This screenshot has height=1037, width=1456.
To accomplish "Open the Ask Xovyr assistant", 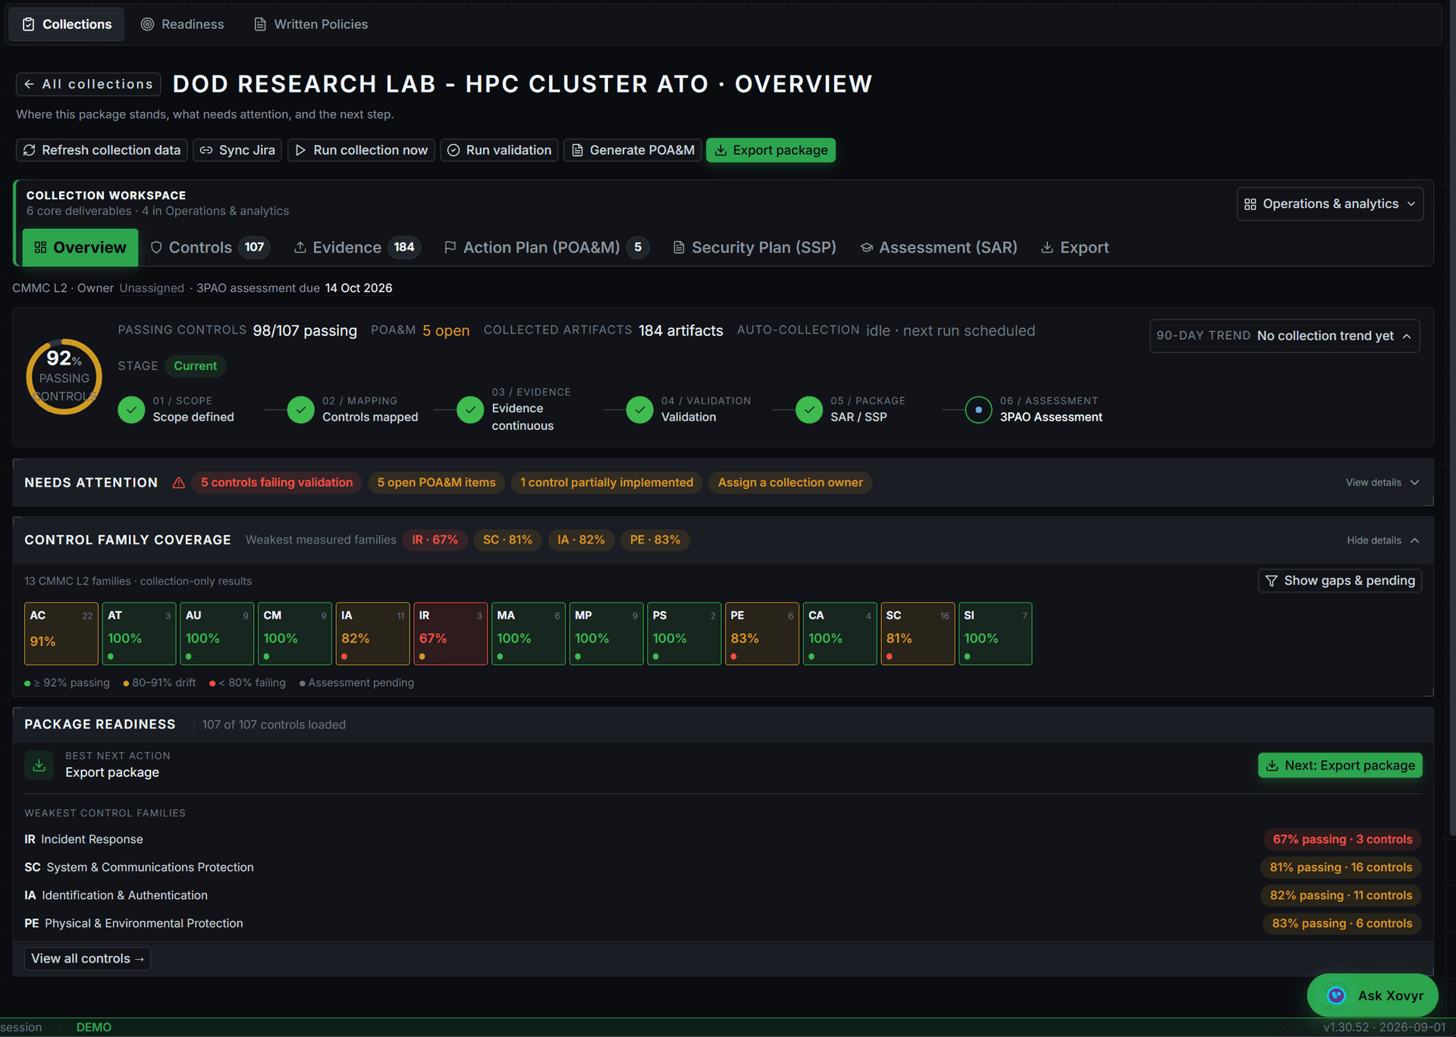I will pyautogui.click(x=1373, y=995).
